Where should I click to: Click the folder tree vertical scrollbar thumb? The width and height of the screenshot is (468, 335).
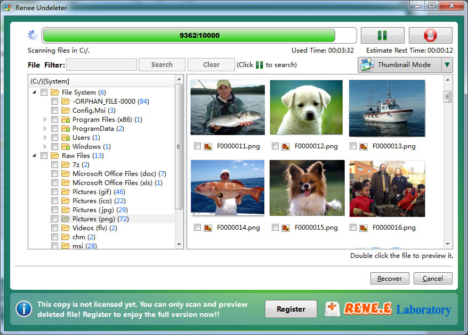[179, 147]
